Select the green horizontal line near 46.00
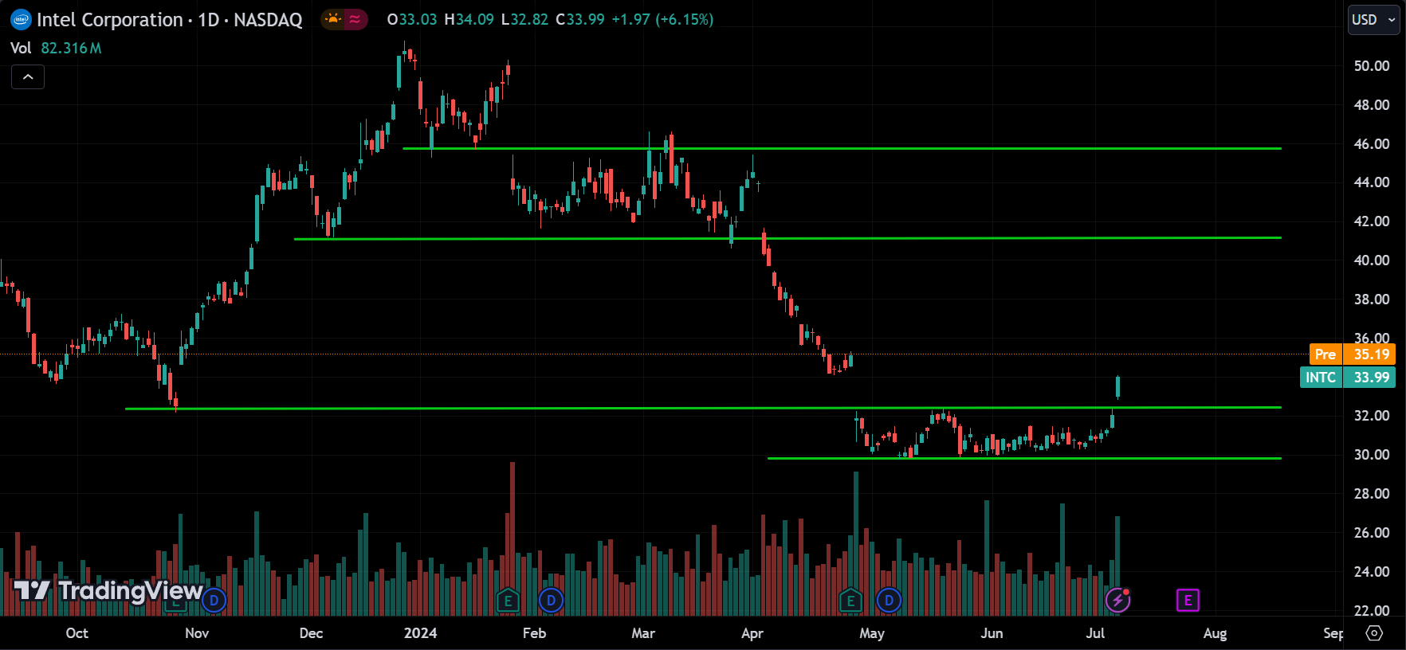Image resolution: width=1406 pixels, height=650 pixels. (x=842, y=148)
